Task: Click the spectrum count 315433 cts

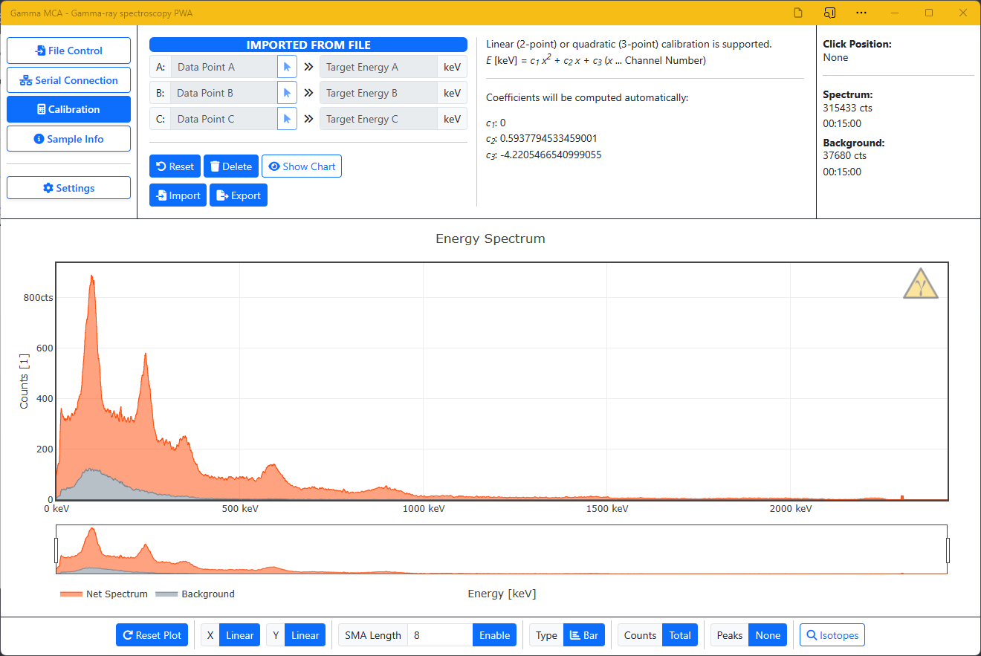Action: click(x=848, y=108)
